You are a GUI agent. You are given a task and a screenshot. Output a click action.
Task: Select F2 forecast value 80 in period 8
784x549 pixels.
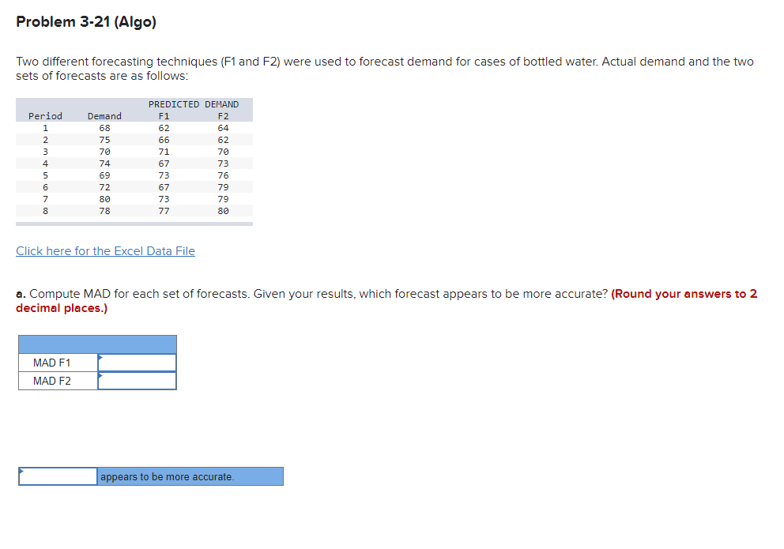[224, 210]
